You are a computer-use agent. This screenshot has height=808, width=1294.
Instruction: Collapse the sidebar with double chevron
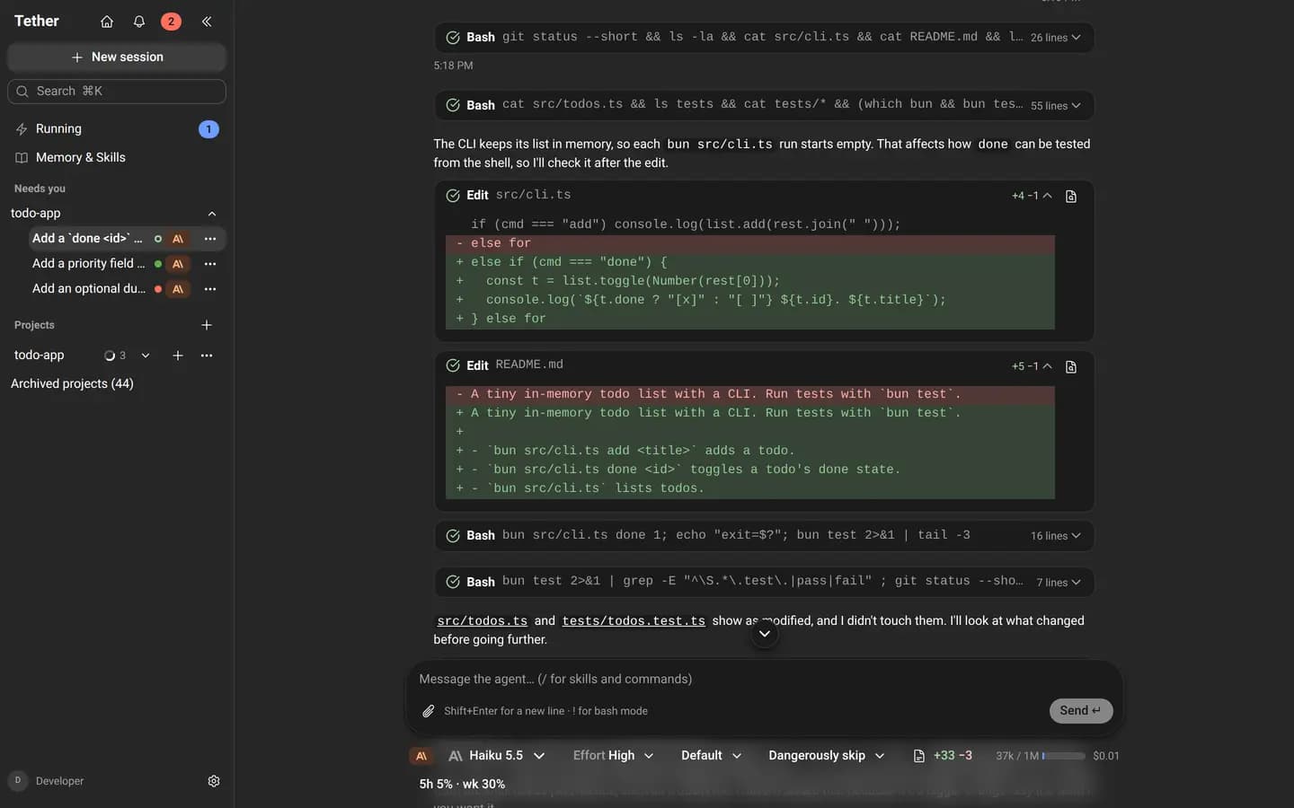207,22
